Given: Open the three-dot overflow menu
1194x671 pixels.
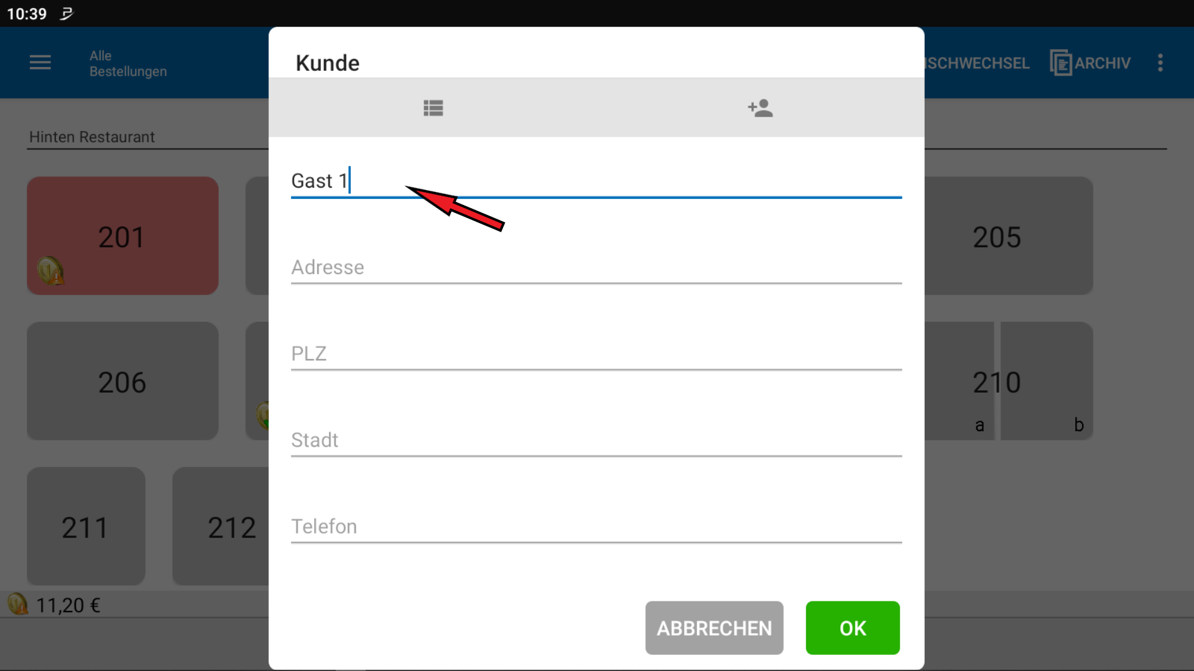Looking at the screenshot, I should (x=1160, y=63).
